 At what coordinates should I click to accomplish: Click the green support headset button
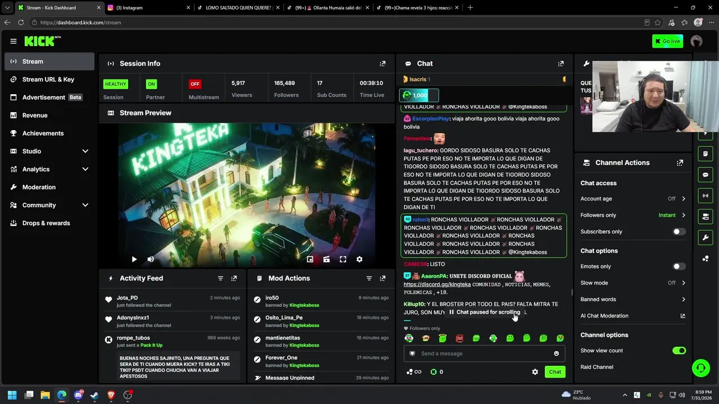pyautogui.click(x=700, y=368)
